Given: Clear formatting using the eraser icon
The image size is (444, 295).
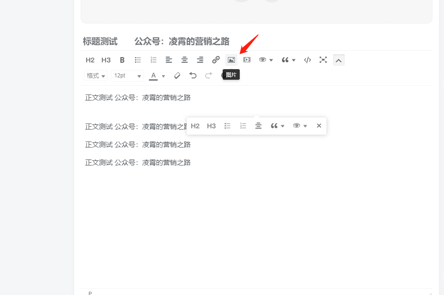Looking at the screenshot, I should coord(177,75).
